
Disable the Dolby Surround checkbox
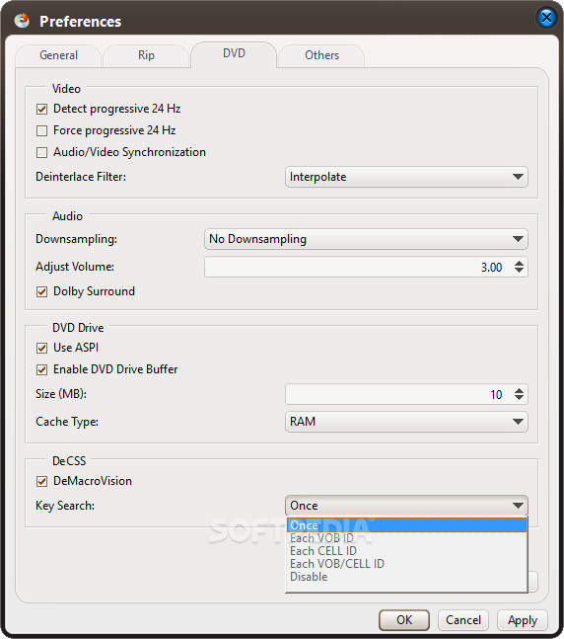[x=41, y=291]
